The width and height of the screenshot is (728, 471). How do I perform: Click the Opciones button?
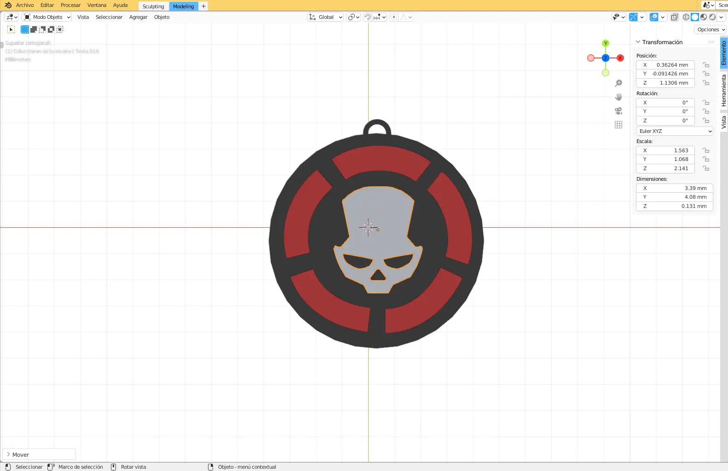point(711,29)
